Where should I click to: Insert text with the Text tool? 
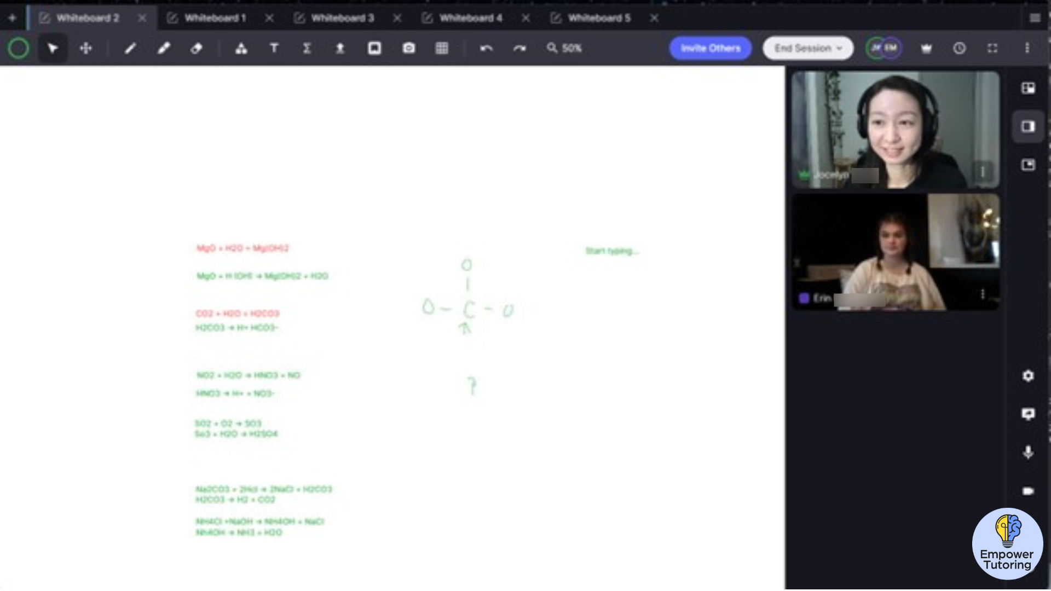click(274, 48)
